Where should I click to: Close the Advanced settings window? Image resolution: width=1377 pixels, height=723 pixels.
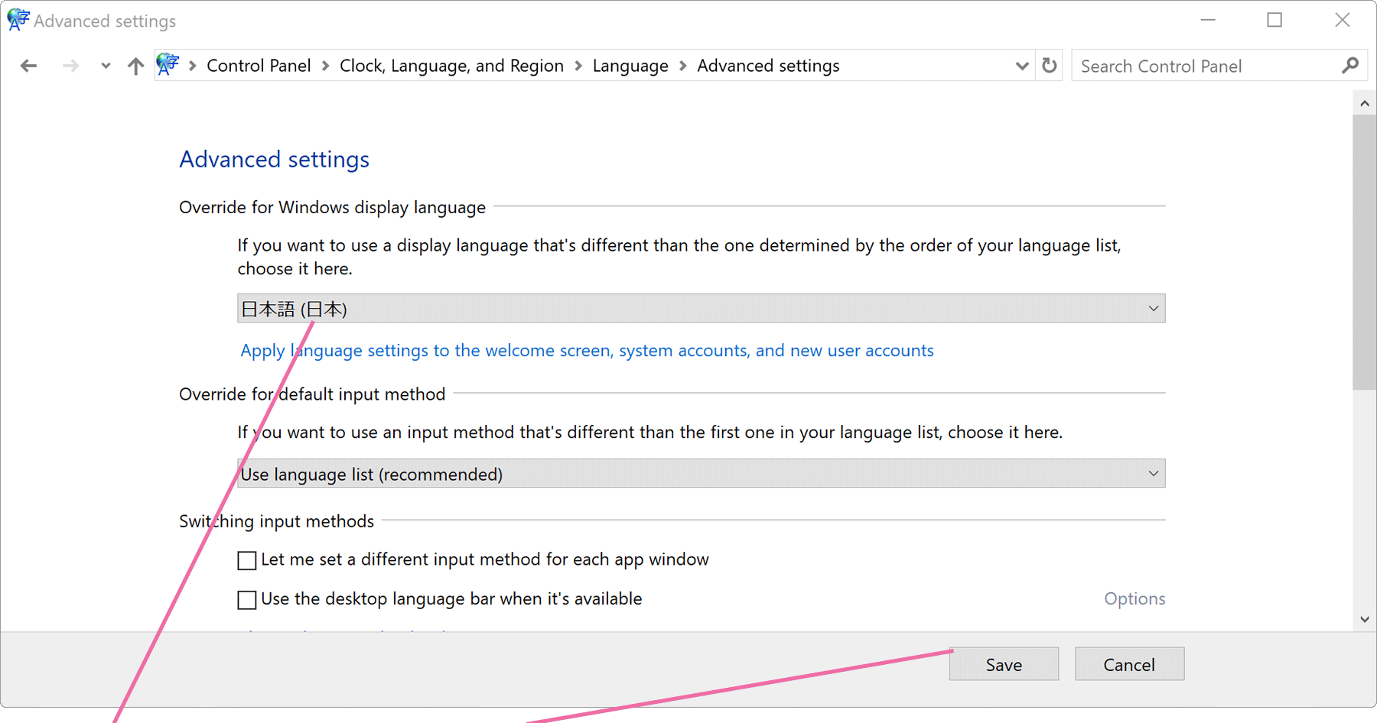1343,20
